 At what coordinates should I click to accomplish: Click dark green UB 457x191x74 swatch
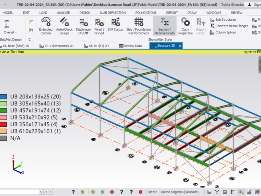pyautogui.click(x=3, y=111)
